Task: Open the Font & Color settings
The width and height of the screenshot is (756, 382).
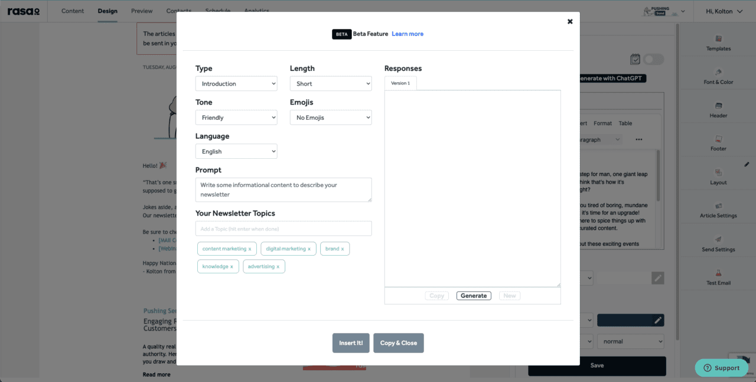Action: [x=718, y=74]
